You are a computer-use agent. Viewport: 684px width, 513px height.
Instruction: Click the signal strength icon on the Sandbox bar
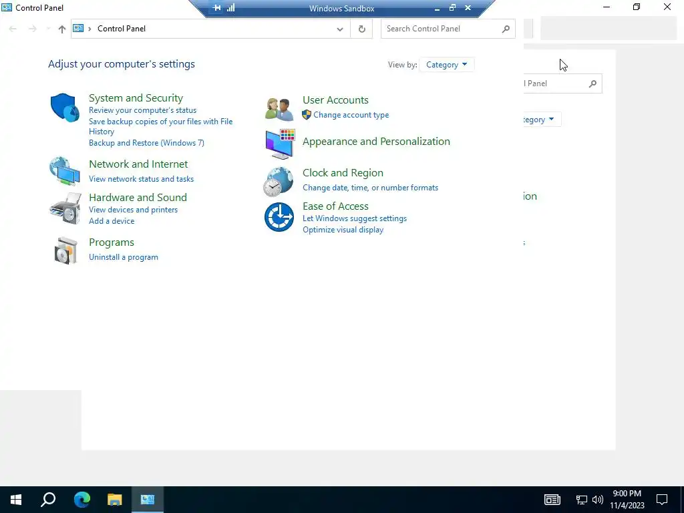point(230,8)
